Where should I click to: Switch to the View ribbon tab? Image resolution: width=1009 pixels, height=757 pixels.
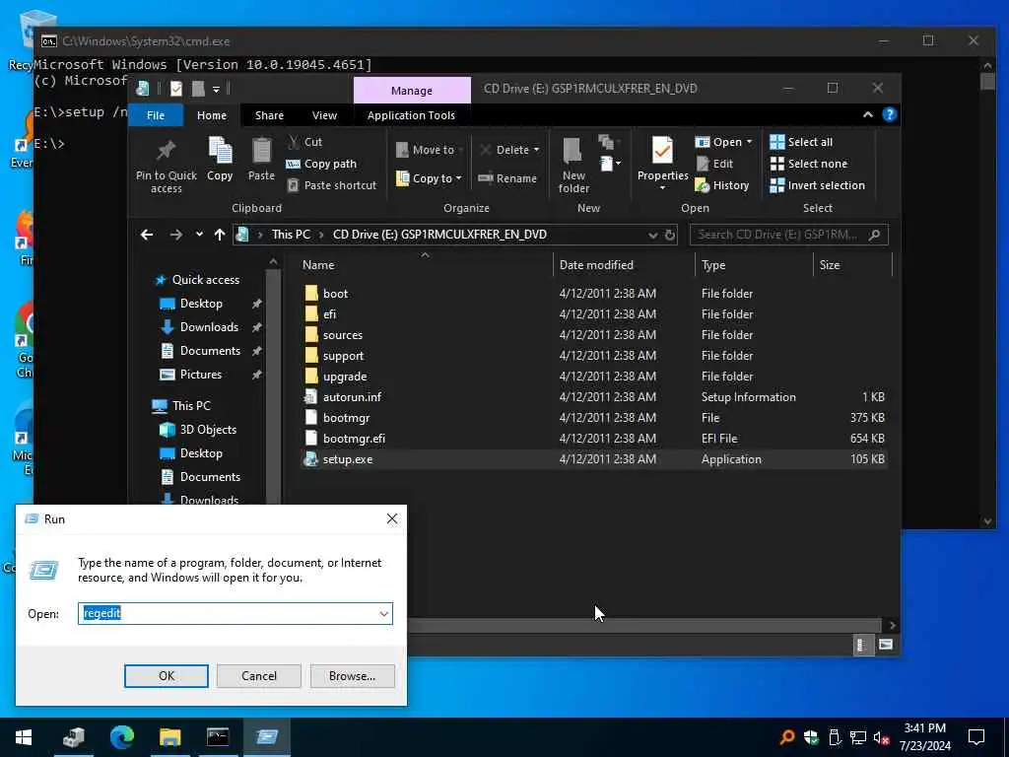pos(324,115)
